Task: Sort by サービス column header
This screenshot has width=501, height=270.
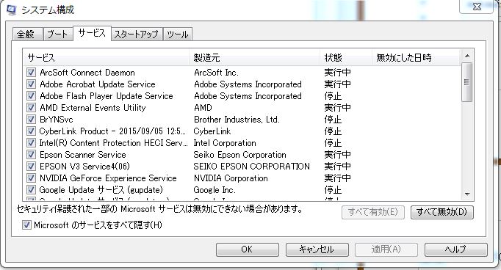Action: click(x=106, y=58)
